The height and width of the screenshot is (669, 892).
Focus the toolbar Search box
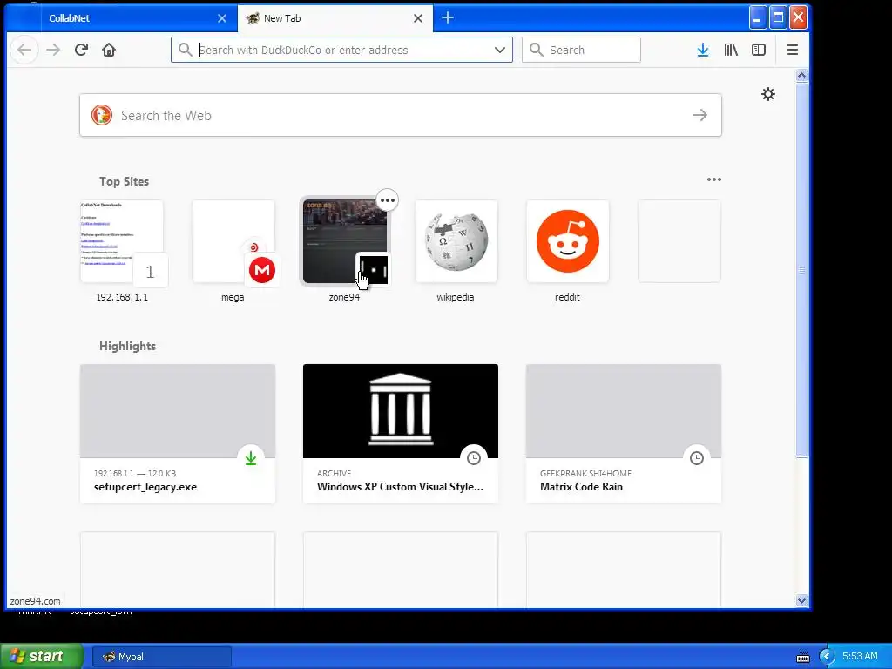581,50
